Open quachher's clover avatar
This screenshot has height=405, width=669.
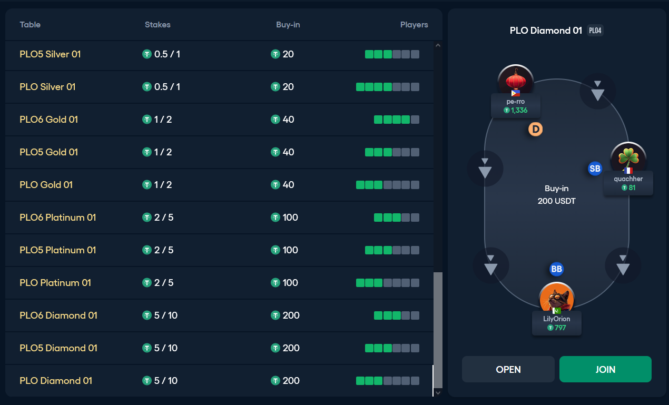click(628, 157)
